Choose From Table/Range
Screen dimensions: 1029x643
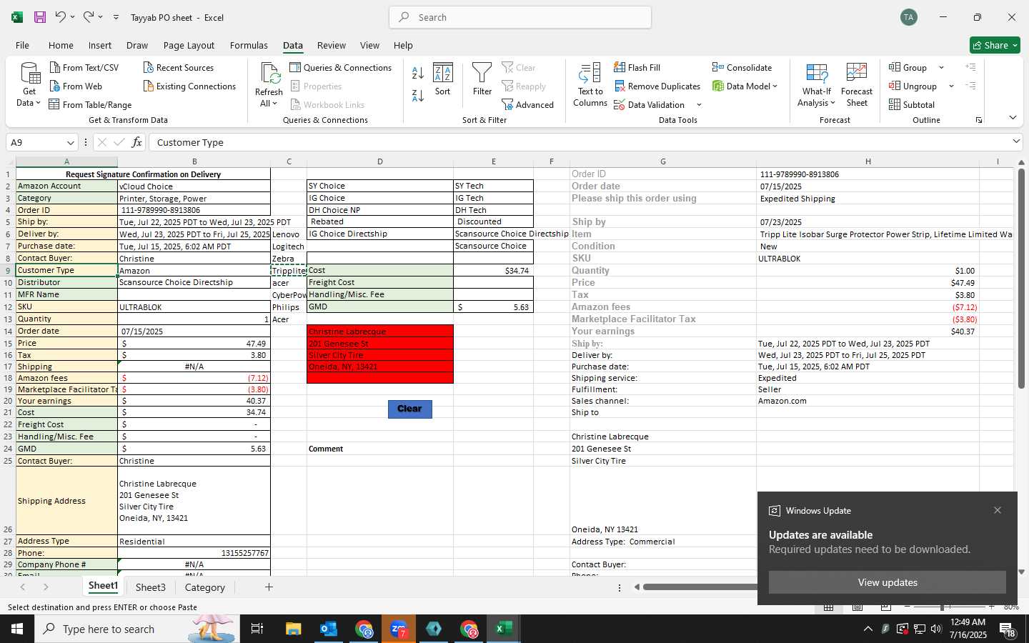pyautogui.click(x=90, y=105)
